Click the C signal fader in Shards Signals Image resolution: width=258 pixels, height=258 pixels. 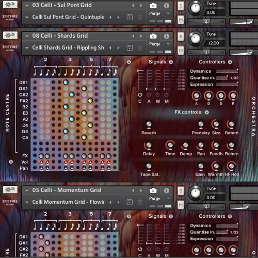click(x=140, y=80)
